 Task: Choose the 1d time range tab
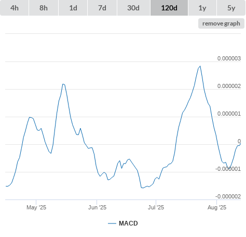pos(73,8)
